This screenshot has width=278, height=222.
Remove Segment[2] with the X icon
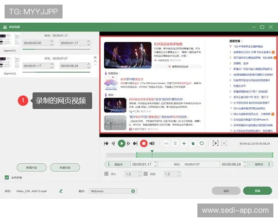(95, 58)
